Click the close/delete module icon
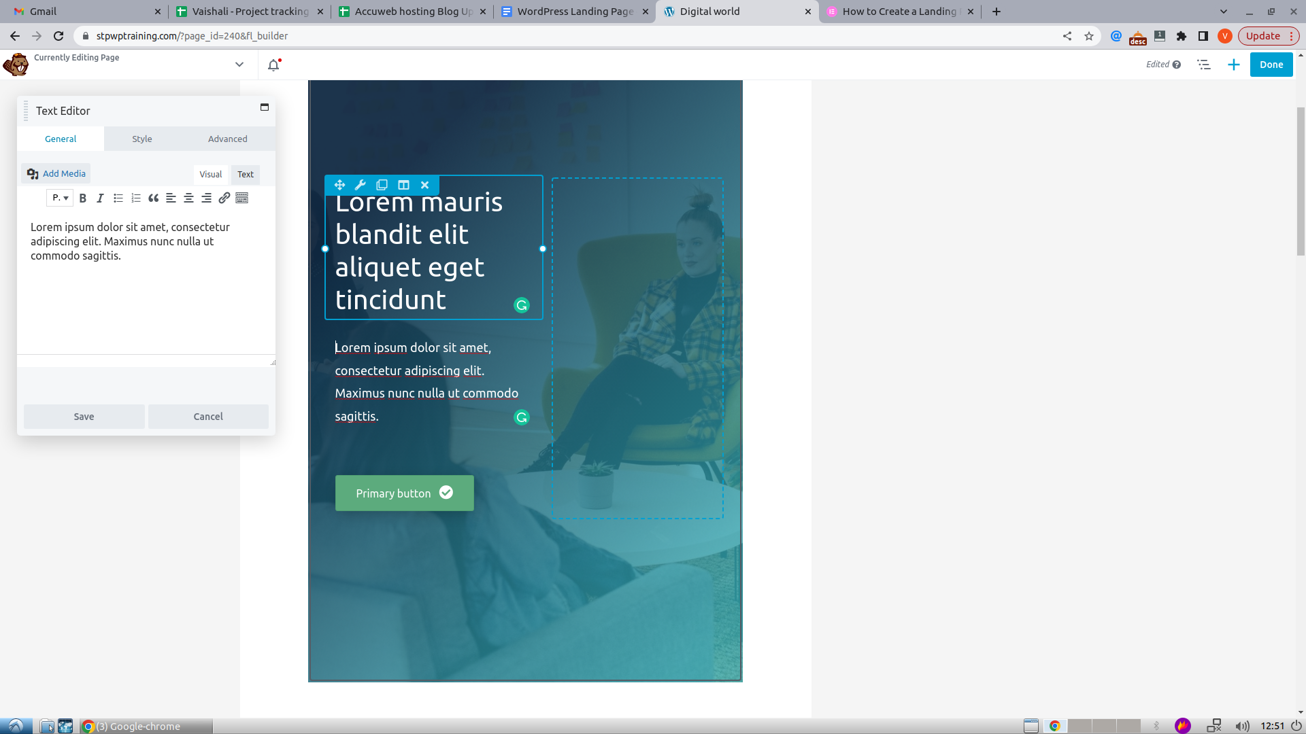Image resolution: width=1306 pixels, height=734 pixels. pyautogui.click(x=425, y=185)
